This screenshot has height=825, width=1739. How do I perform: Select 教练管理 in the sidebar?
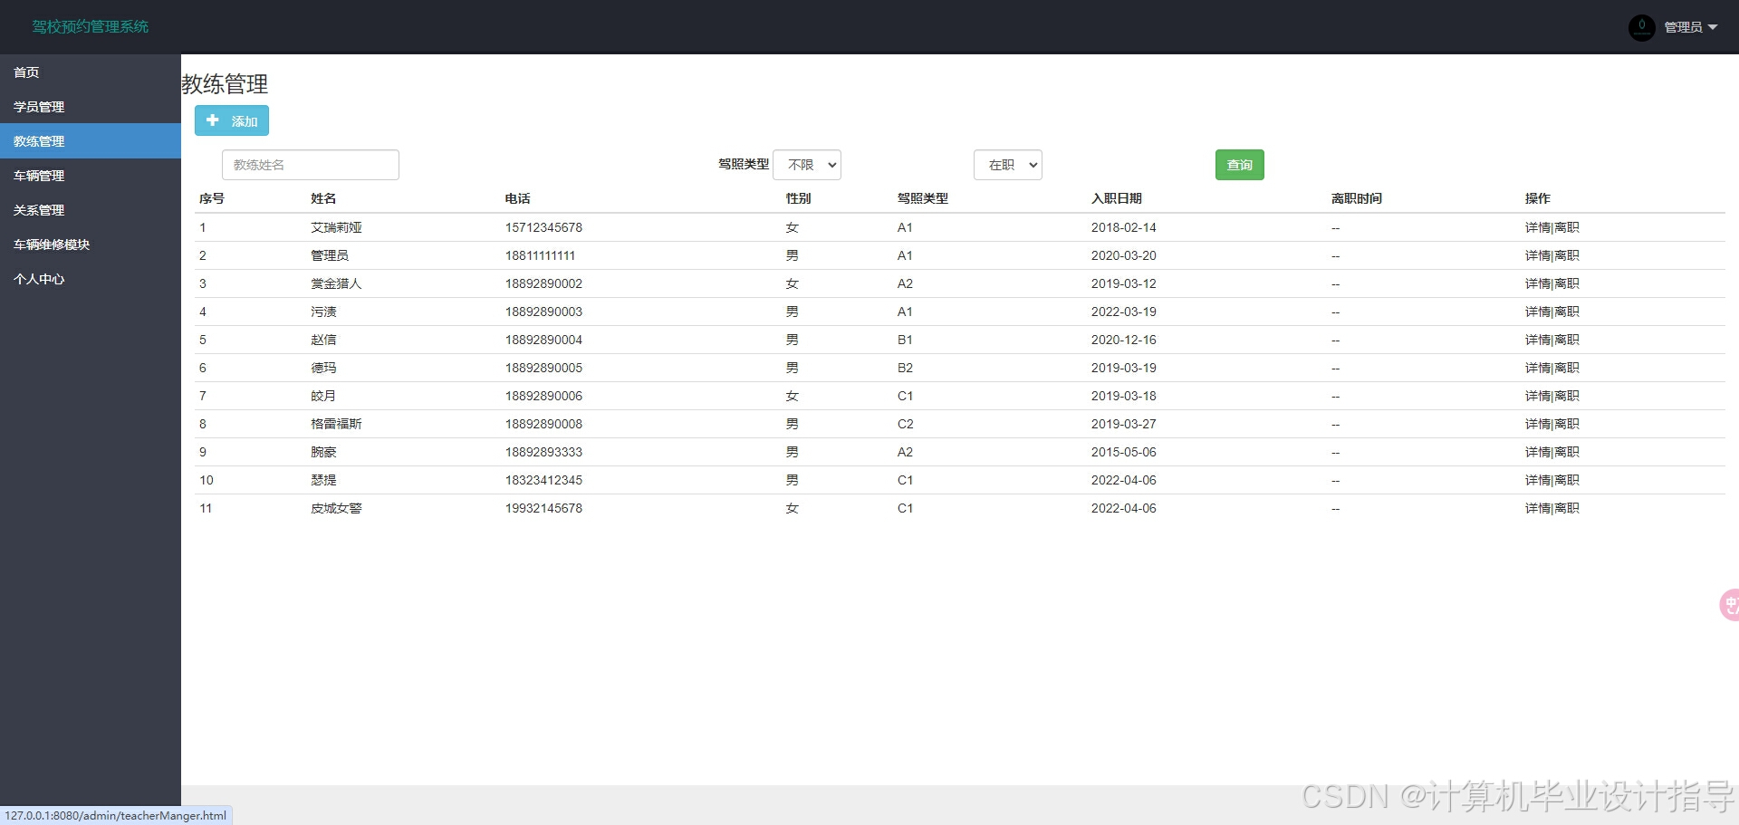tap(91, 141)
